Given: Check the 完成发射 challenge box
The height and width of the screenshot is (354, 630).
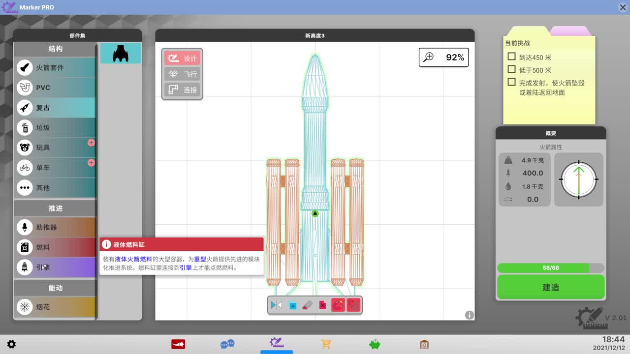Looking at the screenshot, I should point(512,83).
